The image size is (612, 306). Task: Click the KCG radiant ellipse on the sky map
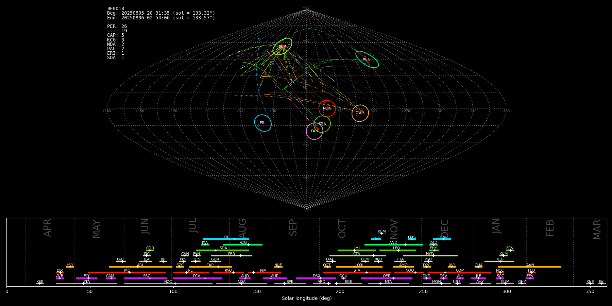[x=367, y=59]
